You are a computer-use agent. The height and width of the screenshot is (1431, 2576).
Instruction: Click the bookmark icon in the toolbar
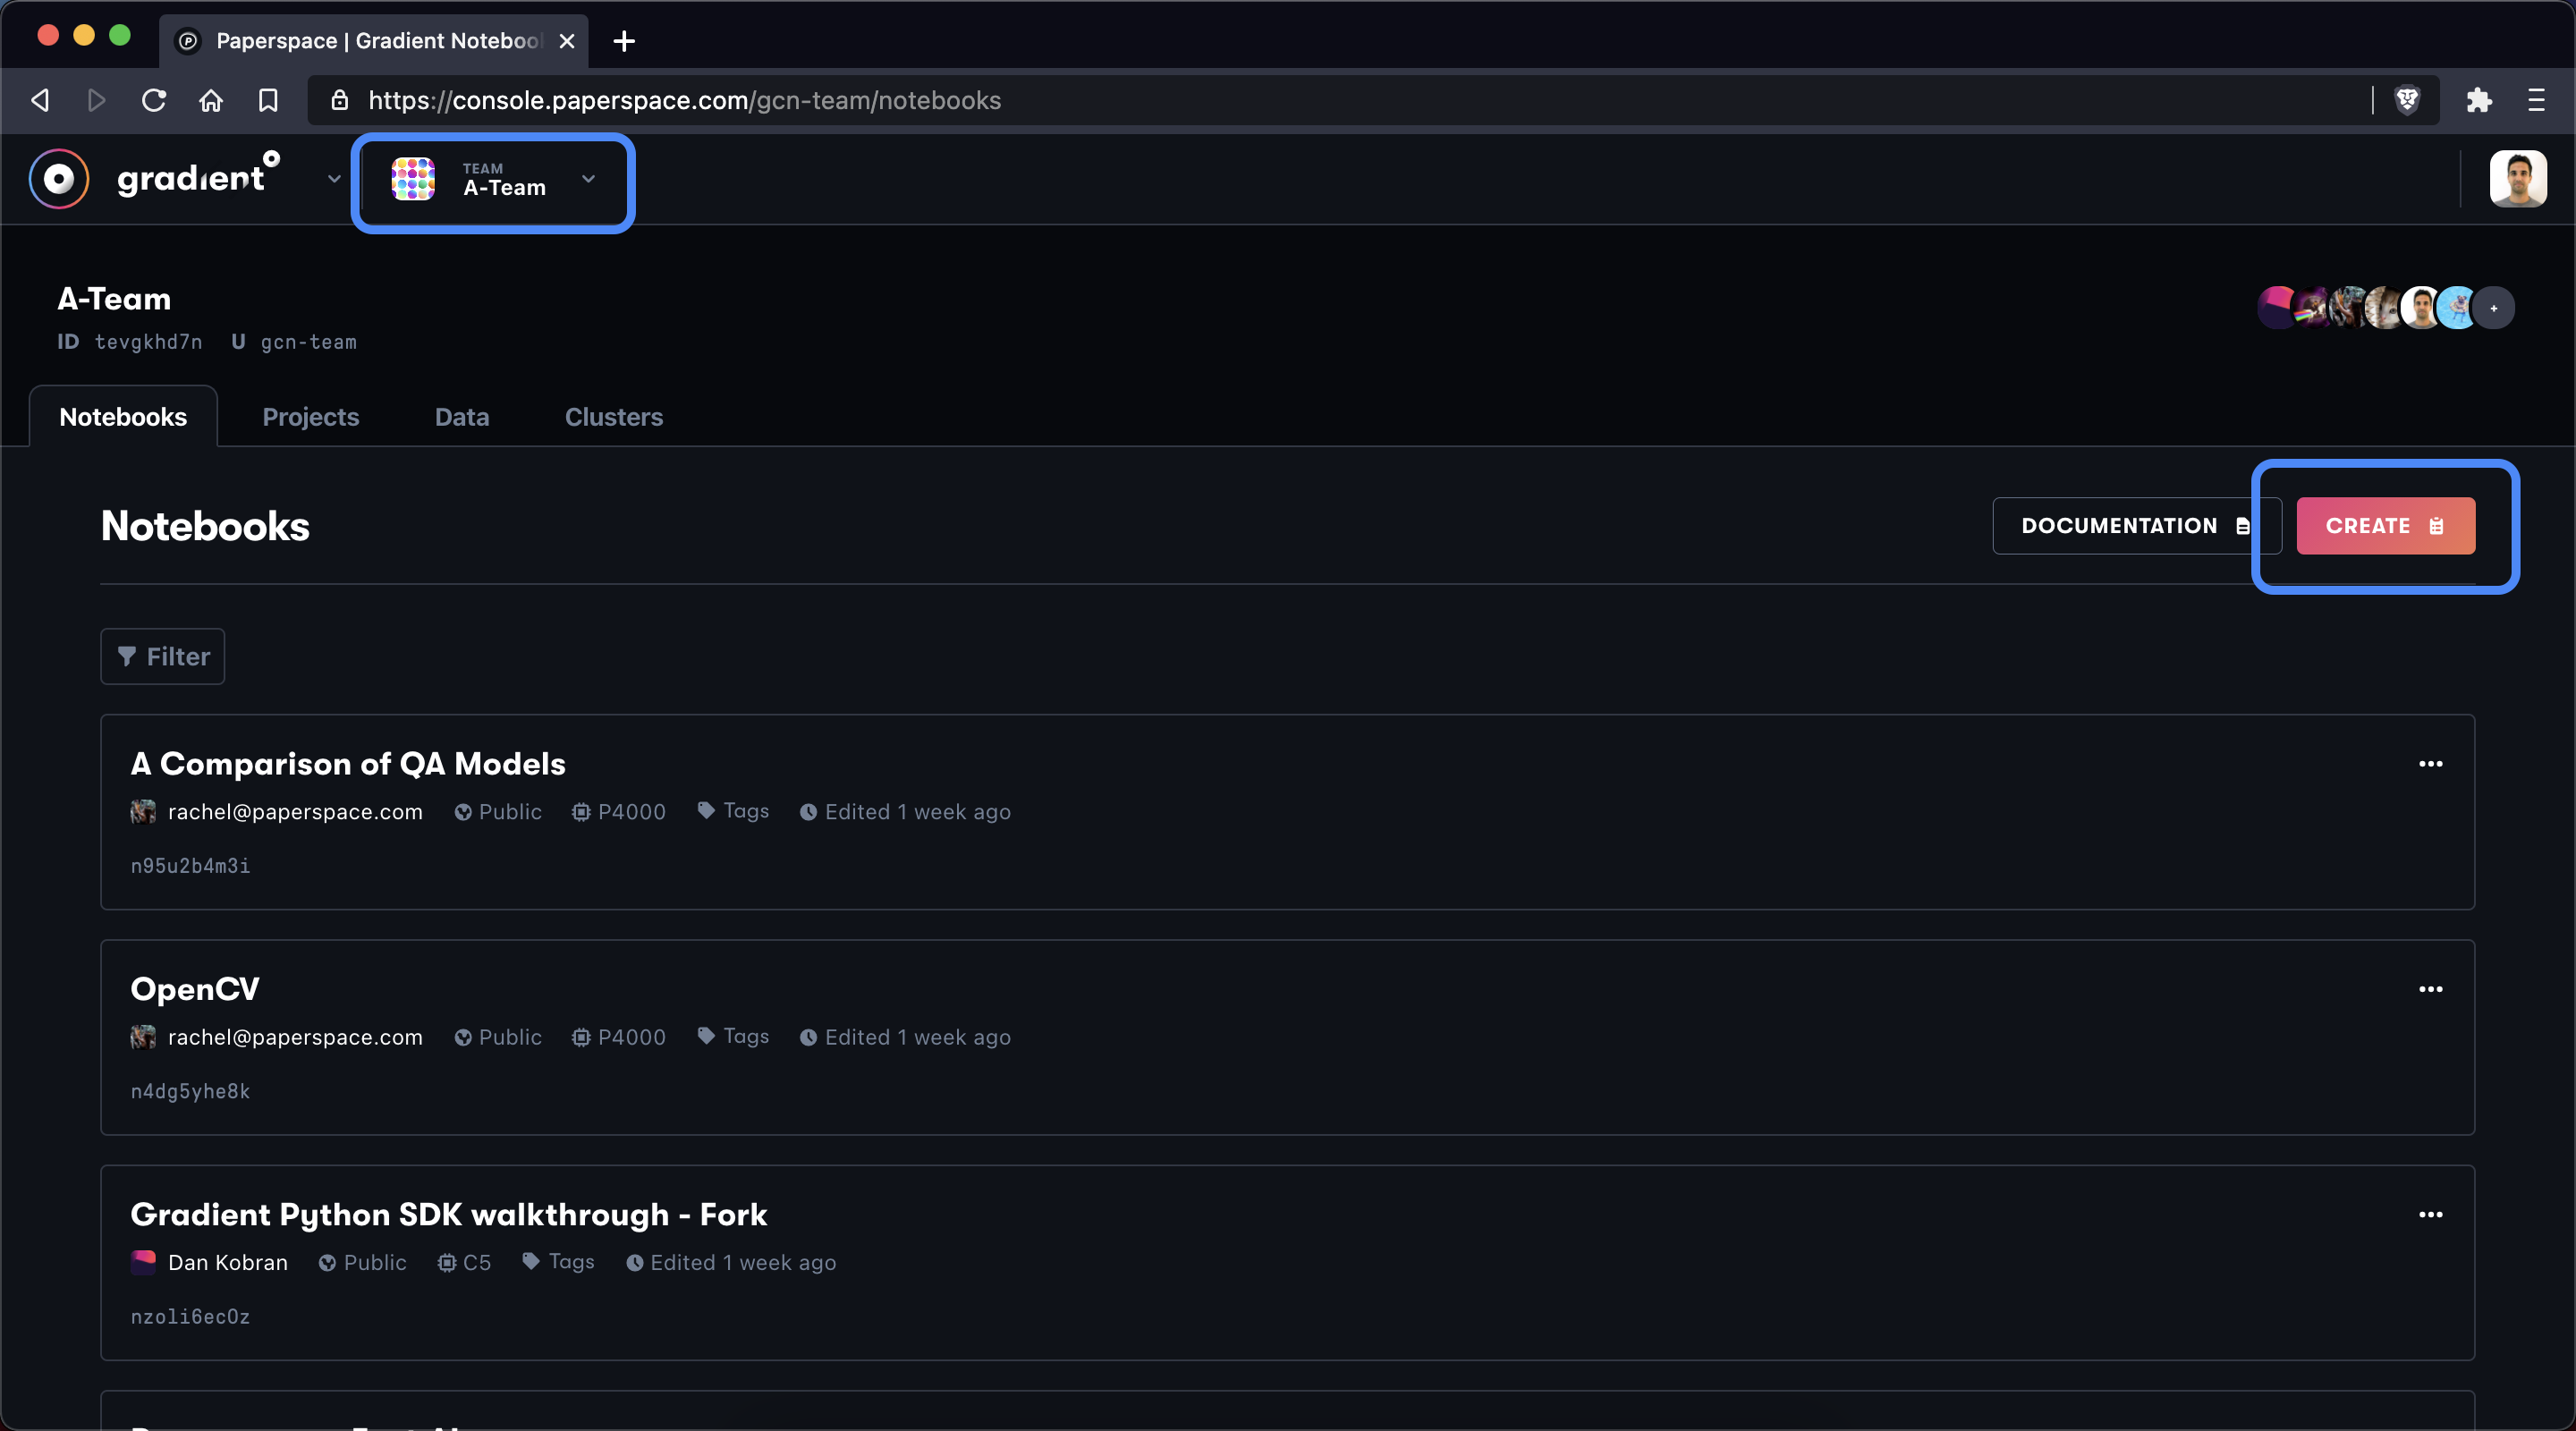(267, 100)
